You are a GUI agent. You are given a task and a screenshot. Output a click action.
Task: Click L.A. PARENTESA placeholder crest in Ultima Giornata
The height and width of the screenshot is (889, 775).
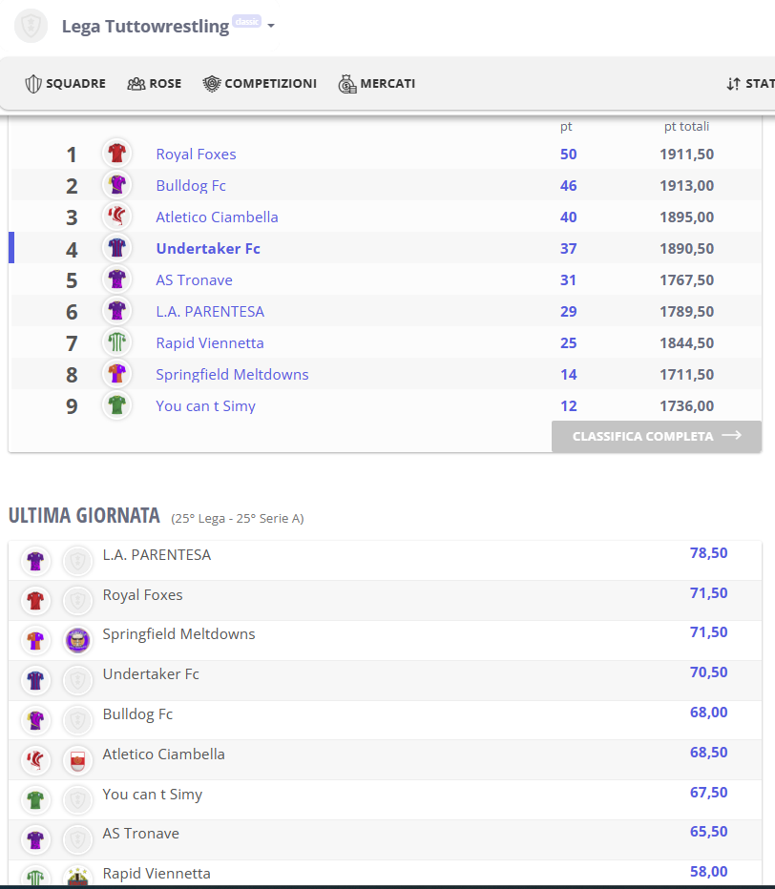coord(77,561)
